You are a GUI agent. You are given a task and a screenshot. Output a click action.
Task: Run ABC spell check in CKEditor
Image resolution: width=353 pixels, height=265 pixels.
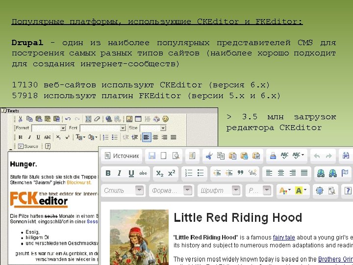[284, 156]
